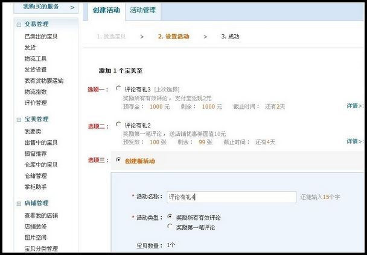Screen dimensions: 367x255
Task: Switch to the 活动管理 tab
Action: (142, 10)
